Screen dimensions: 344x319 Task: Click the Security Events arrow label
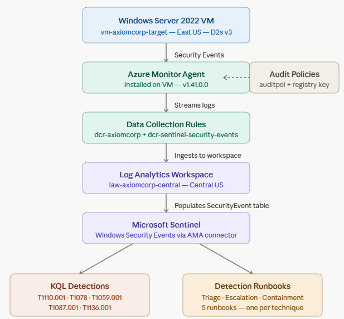point(199,55)
